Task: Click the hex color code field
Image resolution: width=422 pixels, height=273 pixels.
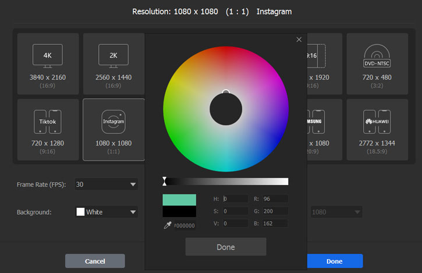Action: point(185,226)
